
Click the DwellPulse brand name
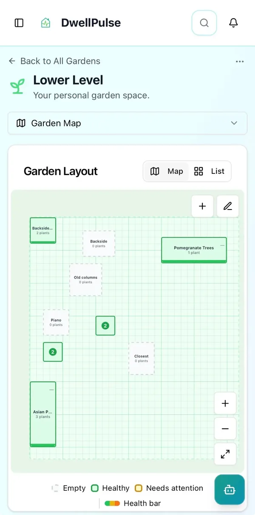coord(91,23)
